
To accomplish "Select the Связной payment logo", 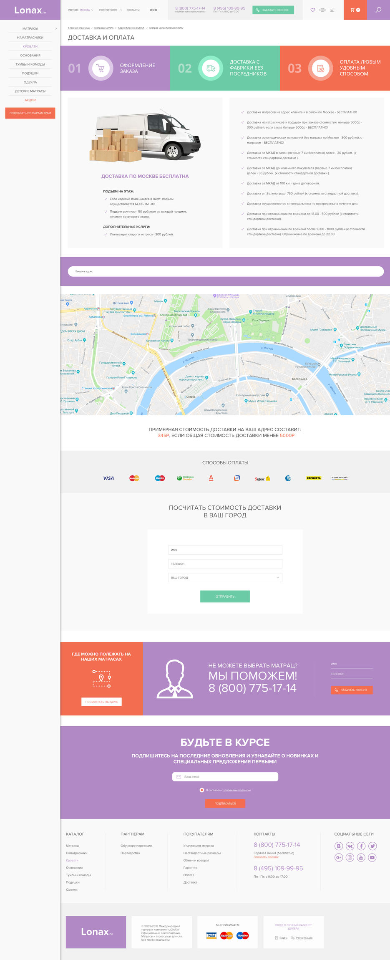I will (340, 478).
